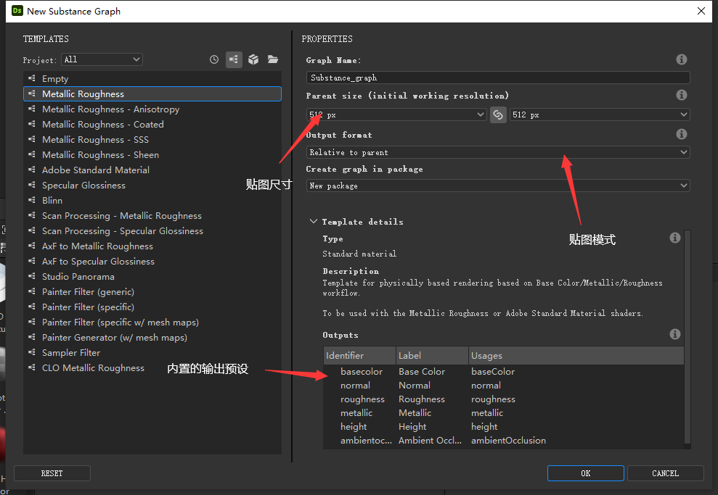The image size is (718, 495).
Task: Click the info icon beside Outputs
Action: (675, 334)
